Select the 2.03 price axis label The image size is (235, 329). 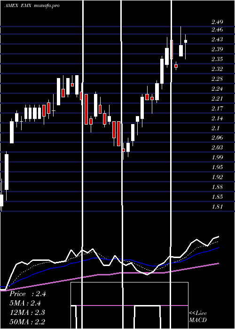point(217,148)
